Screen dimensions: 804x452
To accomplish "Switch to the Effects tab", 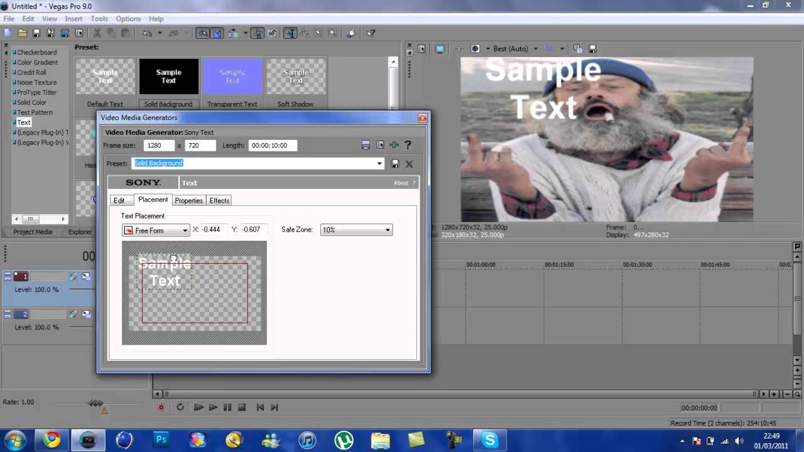I will pyautogui.click(x=219, y=200).
